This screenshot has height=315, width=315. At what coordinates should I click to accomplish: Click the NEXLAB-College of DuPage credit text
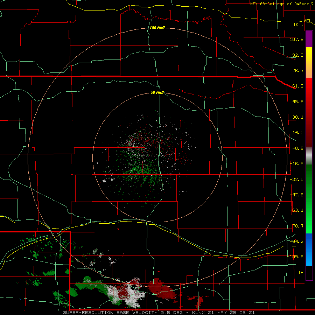point(279,4)
